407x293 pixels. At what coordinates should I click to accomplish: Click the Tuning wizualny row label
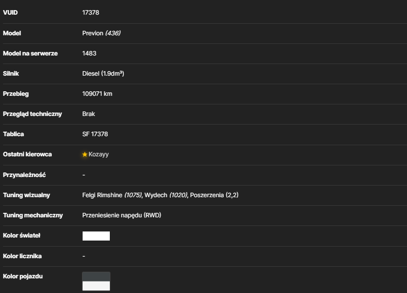(x=27, y=195)
